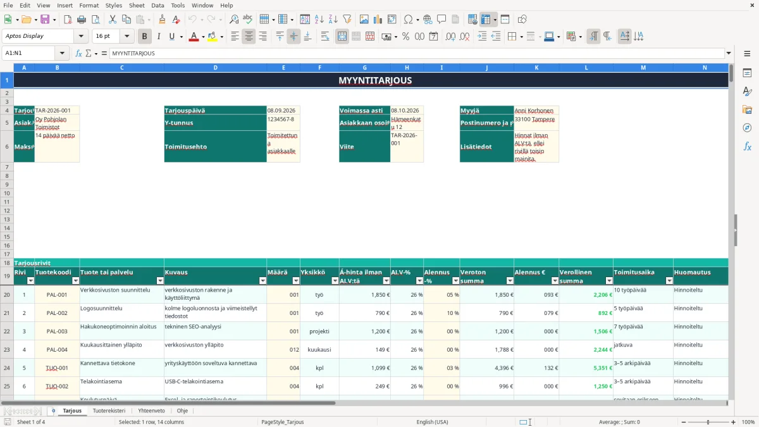Switch to the Tuoterekisteri sheet tab

[109, 411]
